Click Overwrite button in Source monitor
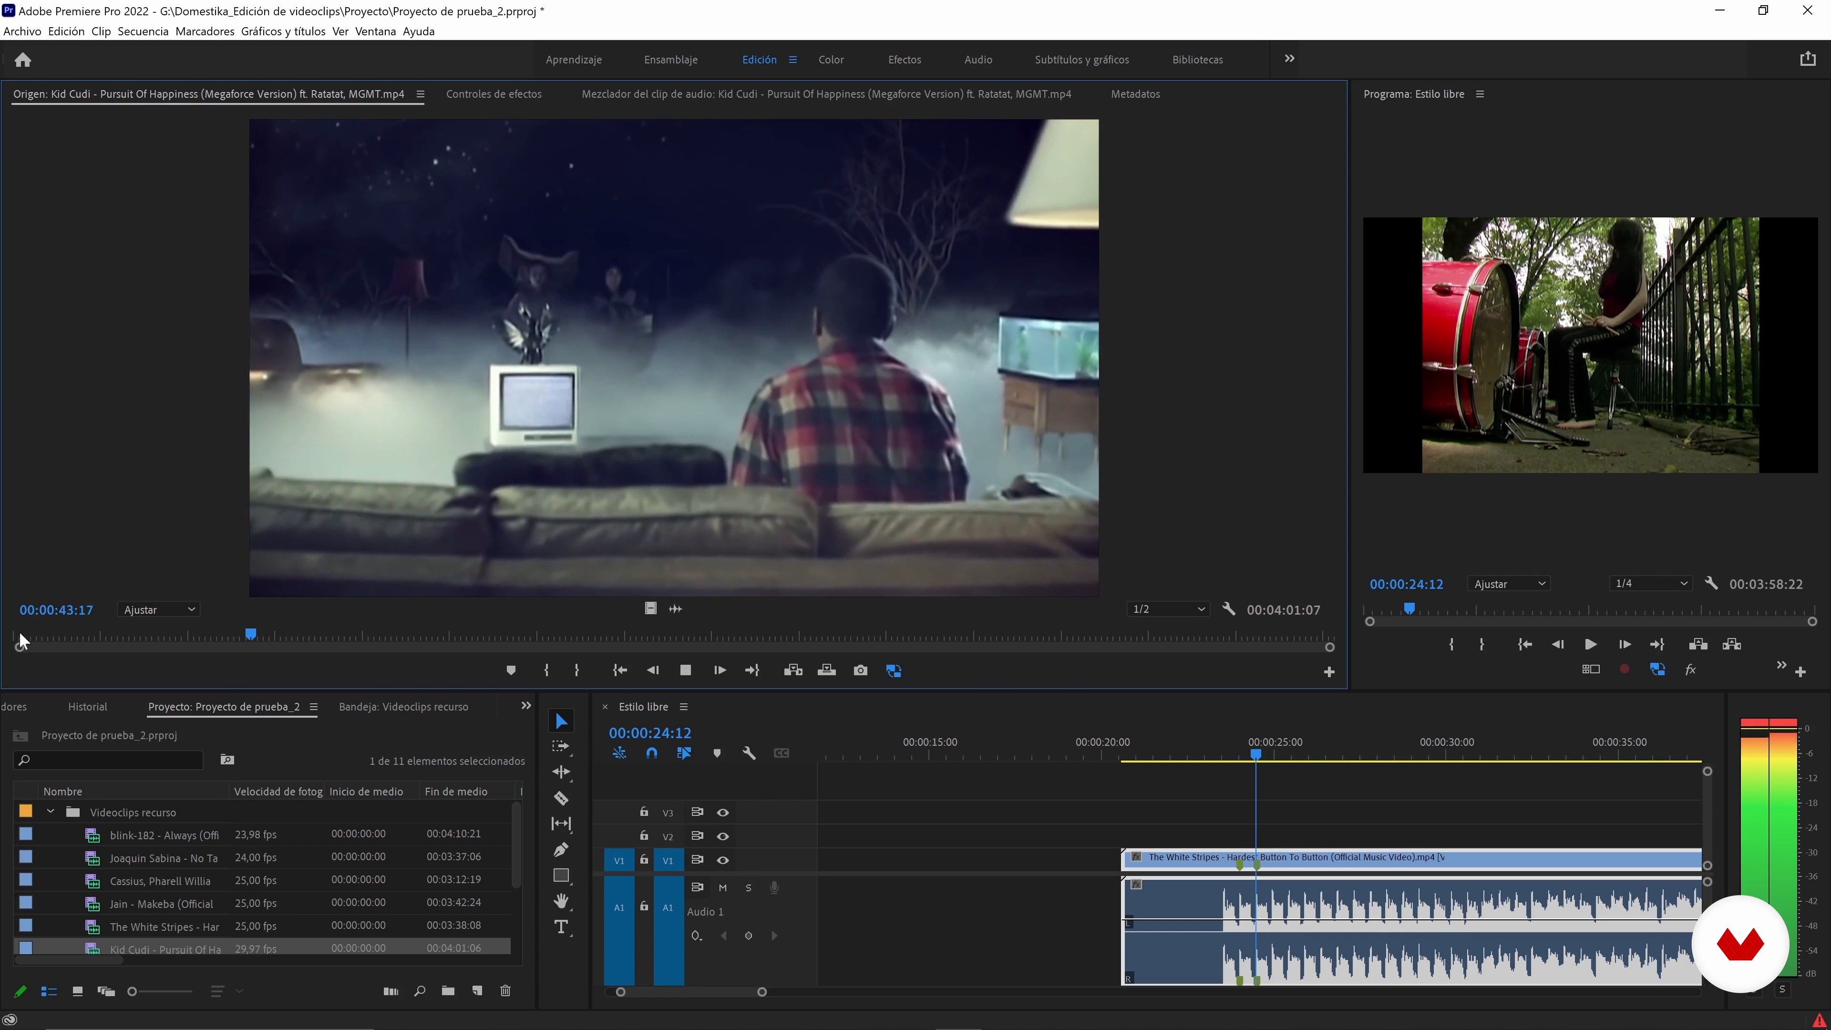 click(827, 670)
